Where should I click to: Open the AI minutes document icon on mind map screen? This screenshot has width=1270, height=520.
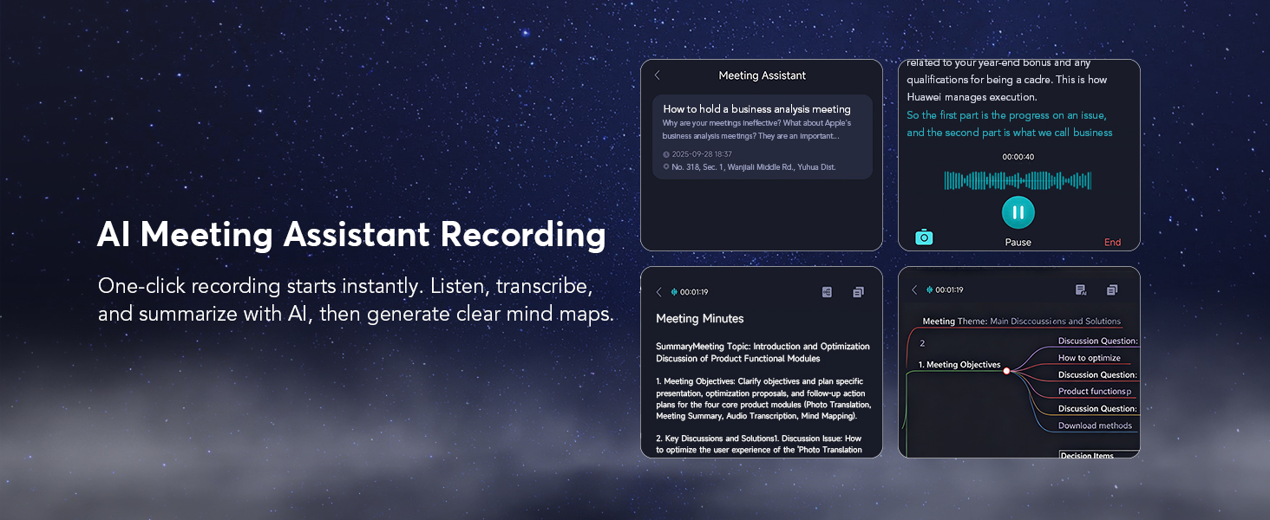pyautogui.click(x=1081, y=290)
